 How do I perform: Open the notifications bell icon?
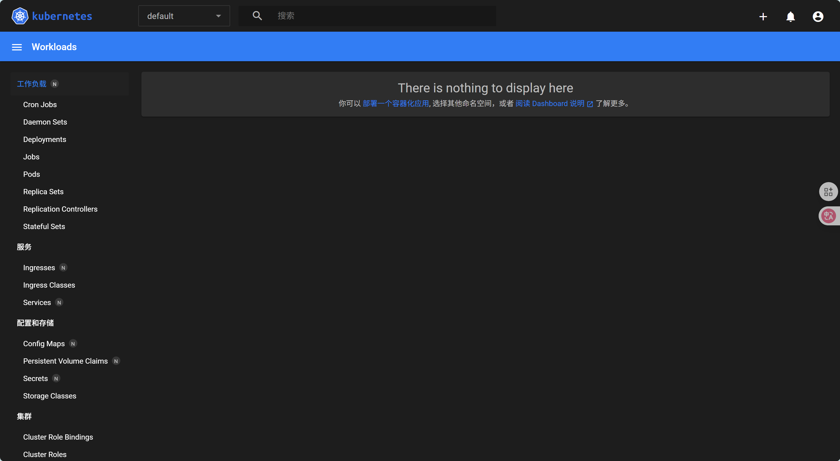click(790, 16)
